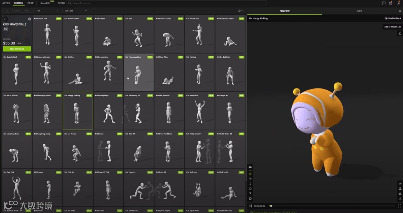
Task: Click the reset view circular arrows icon
Action: (250, 189)
